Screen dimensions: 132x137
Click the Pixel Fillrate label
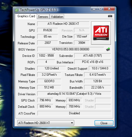(x=28, y=75)
